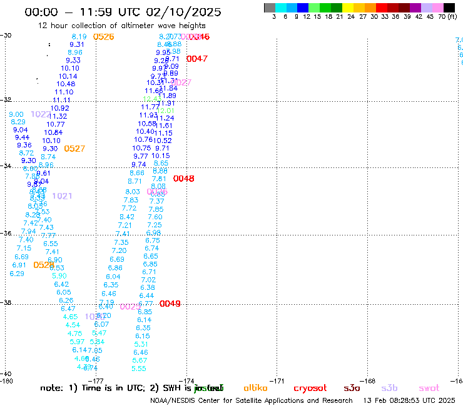Select wave height reading 8.19
Viewport: 463px width, 406px height.
coord(79,37)
